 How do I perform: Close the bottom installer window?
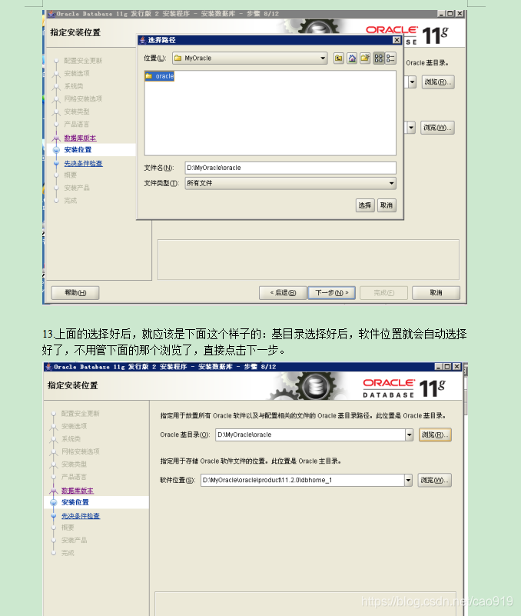point(456,367)
